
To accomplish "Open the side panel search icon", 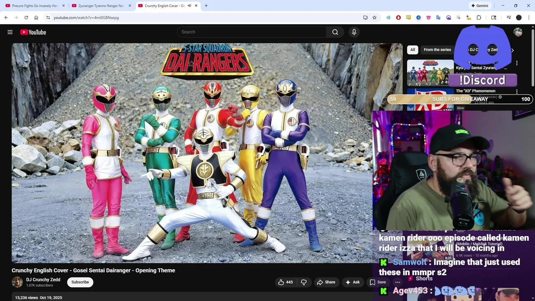I will click(x=494, y=18).
